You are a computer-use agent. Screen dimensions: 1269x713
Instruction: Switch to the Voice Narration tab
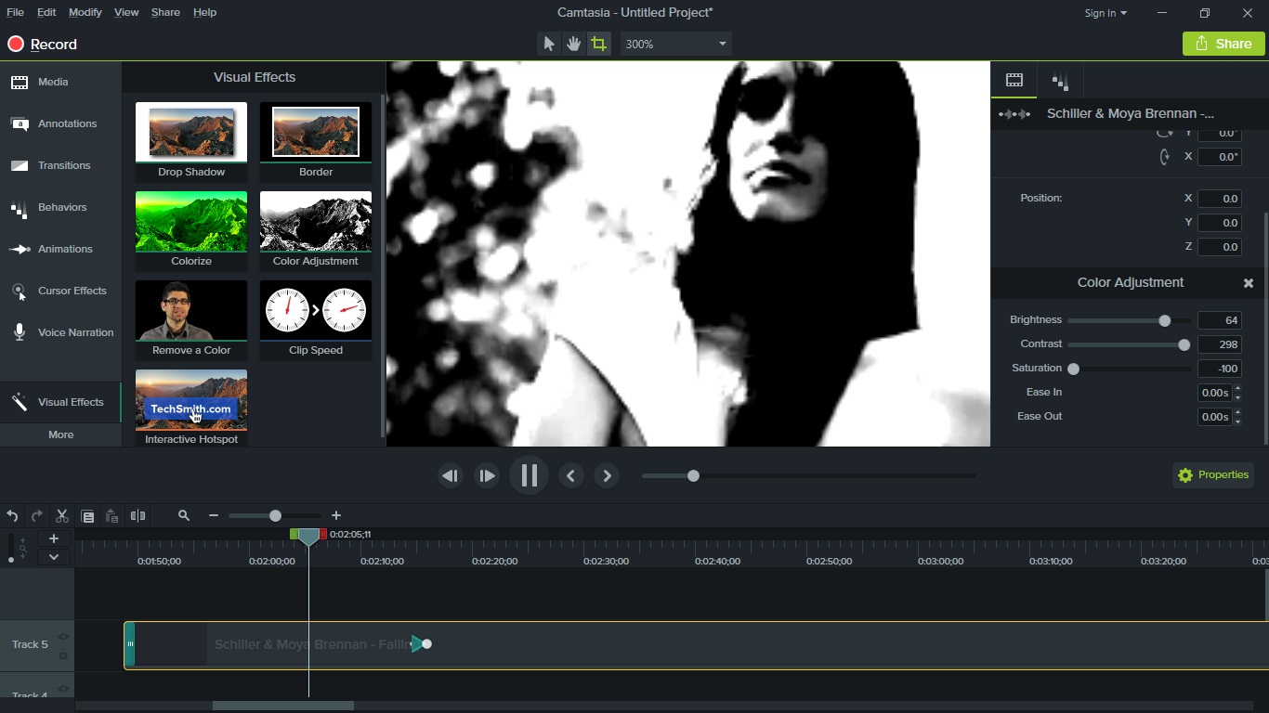pyautogui.click(x=60, y=332)
